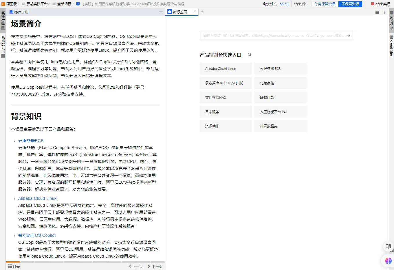Click the 操作手册 book icon in panel header
This screenshot has height=270, width=394.
coord(11,12)
